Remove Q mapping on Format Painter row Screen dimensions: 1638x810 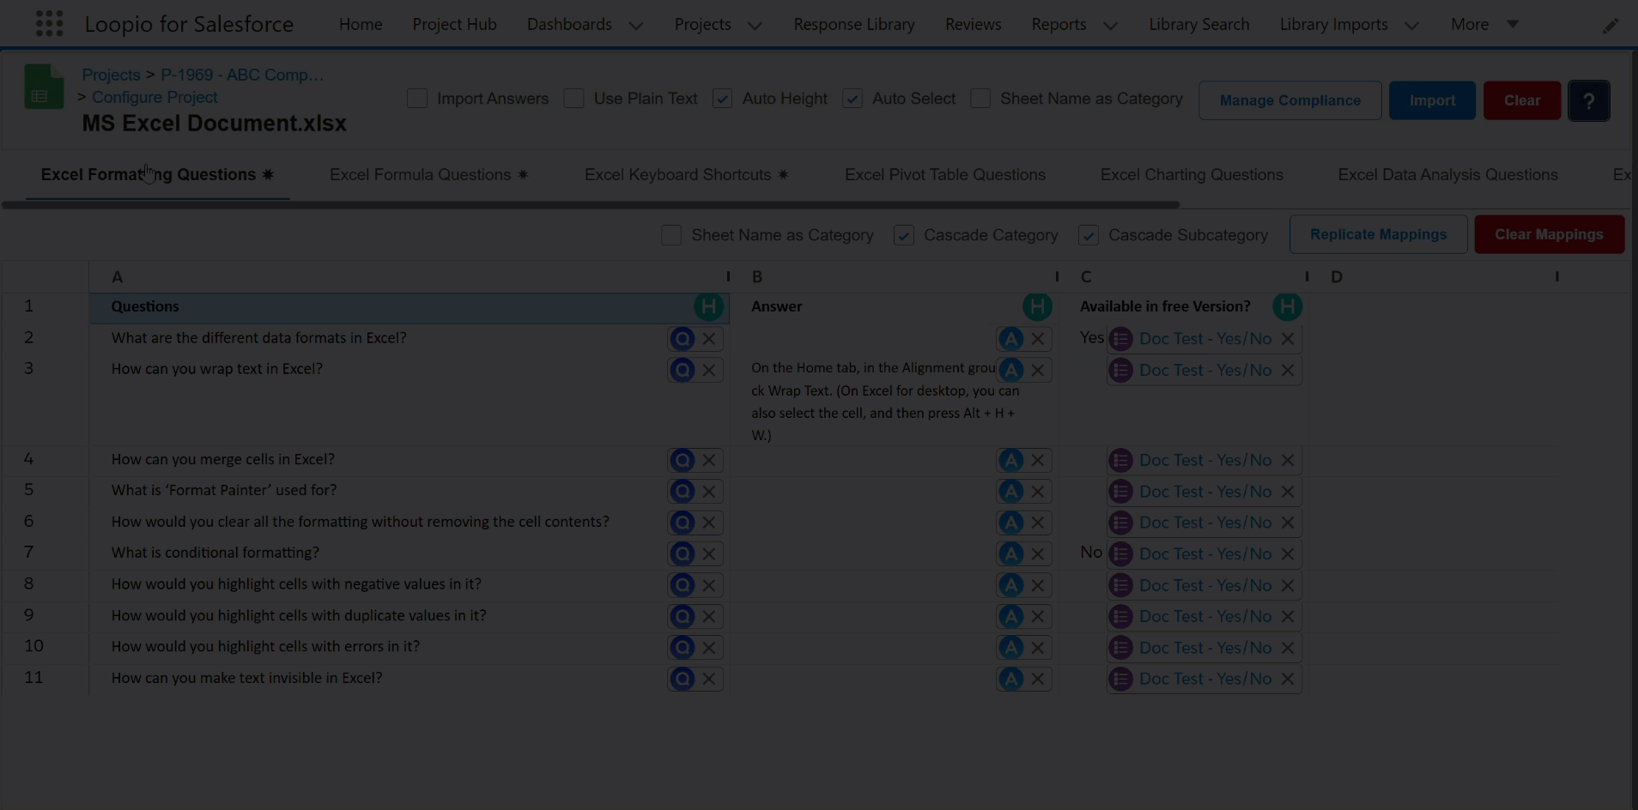coord(709,492)
